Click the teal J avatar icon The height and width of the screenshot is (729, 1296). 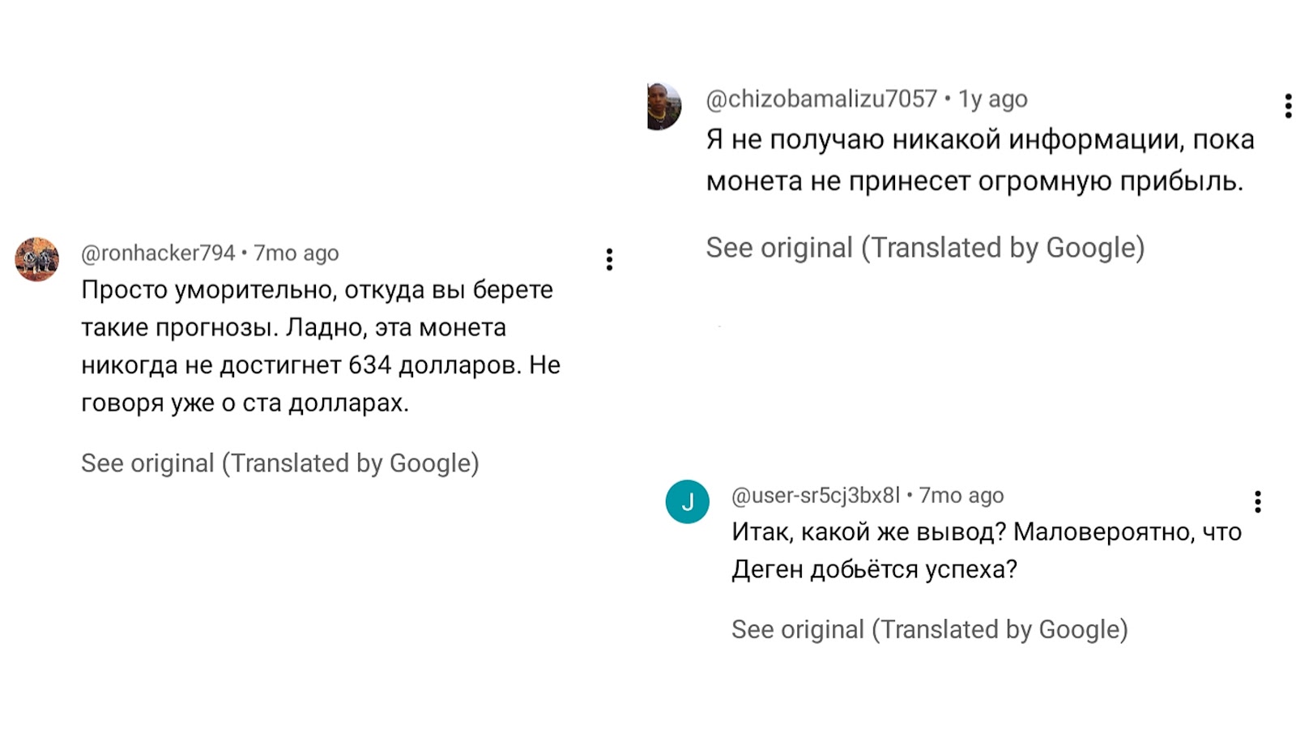pos(687,501)
